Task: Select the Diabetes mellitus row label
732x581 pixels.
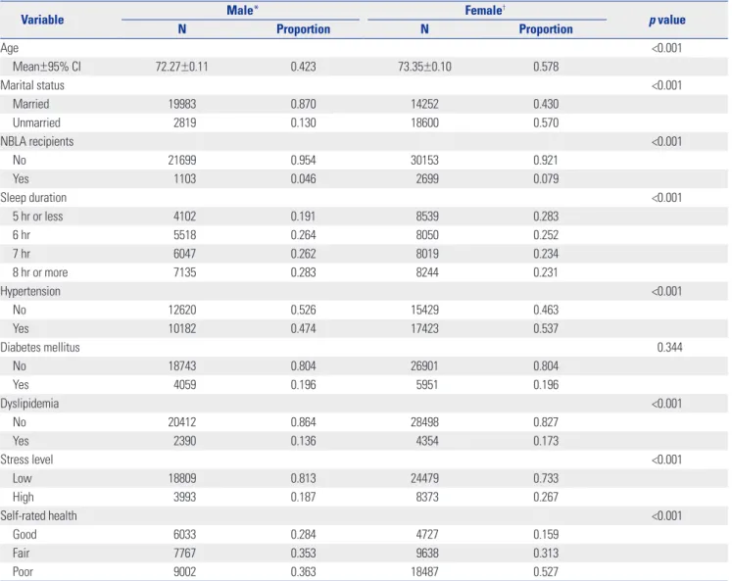Action: coord(39,347)
